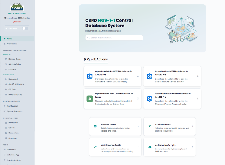Click the Schema Guide card chevron

pos(138,126)
